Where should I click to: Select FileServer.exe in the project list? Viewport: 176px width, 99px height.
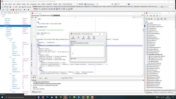(152, 42)
